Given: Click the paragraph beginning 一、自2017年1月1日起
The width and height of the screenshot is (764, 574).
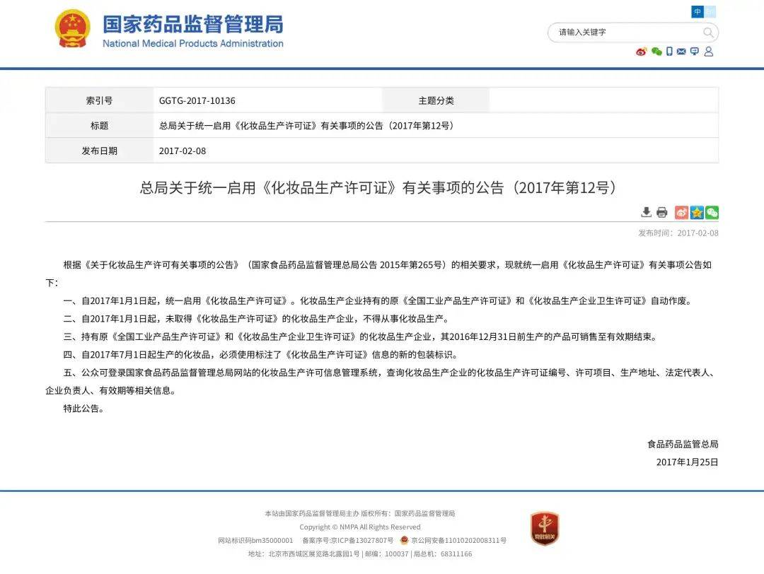Looking at the screenshot, I should pyautogui.click(x=378, y=301).
